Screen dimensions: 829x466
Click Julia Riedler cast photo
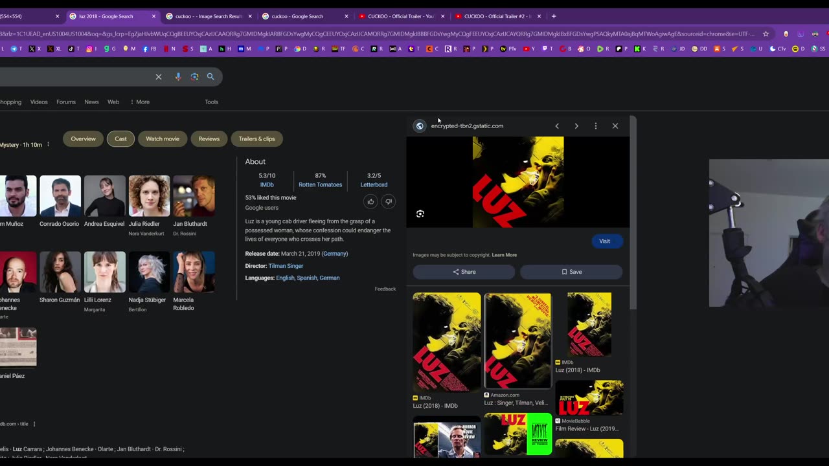[149, 195]
